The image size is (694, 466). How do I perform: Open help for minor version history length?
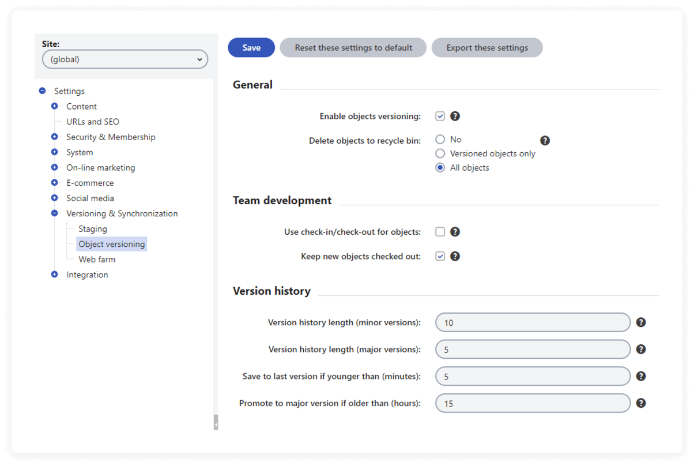tap(641, 322)
